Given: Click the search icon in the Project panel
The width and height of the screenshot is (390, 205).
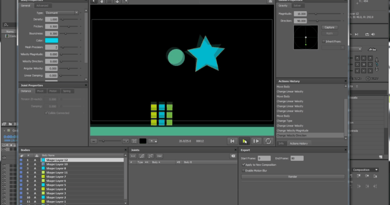Looking at the screenshot, I should click(6, 25).
